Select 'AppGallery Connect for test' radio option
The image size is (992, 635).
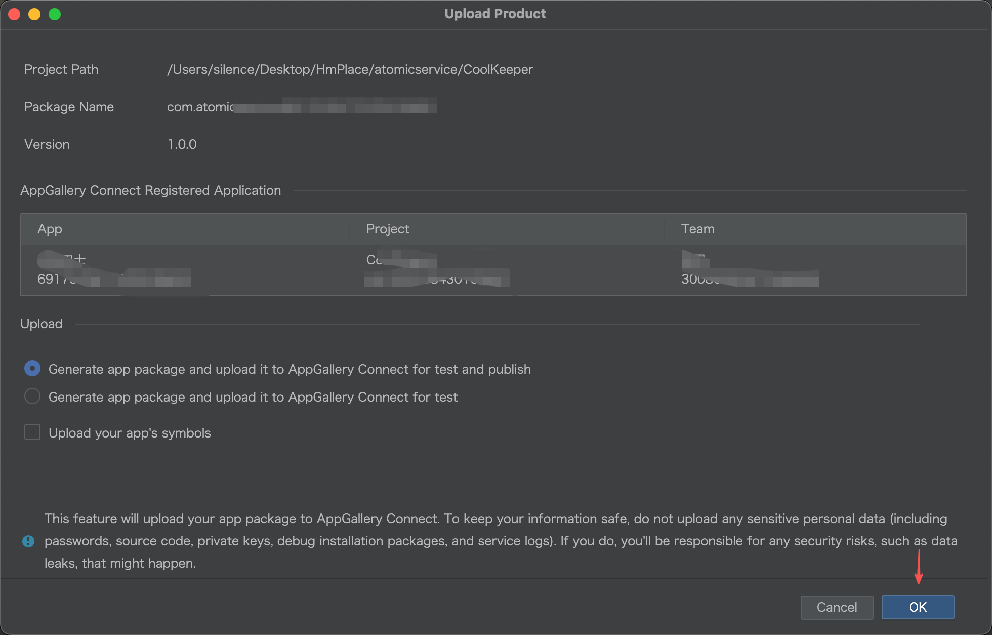[32, 396]
